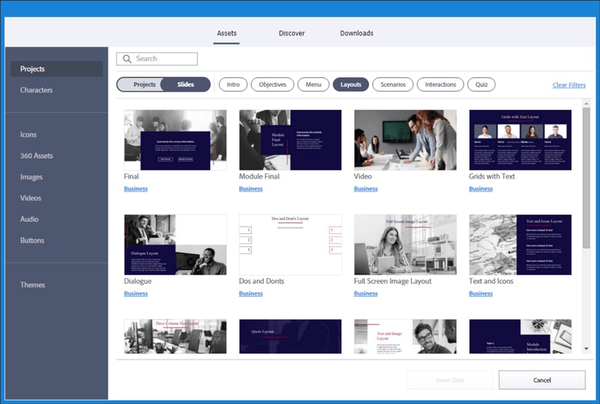The width and height of the screenshot is (600, 404).
Task: Click the Insert Slide button
Action: tap(449, 380)
